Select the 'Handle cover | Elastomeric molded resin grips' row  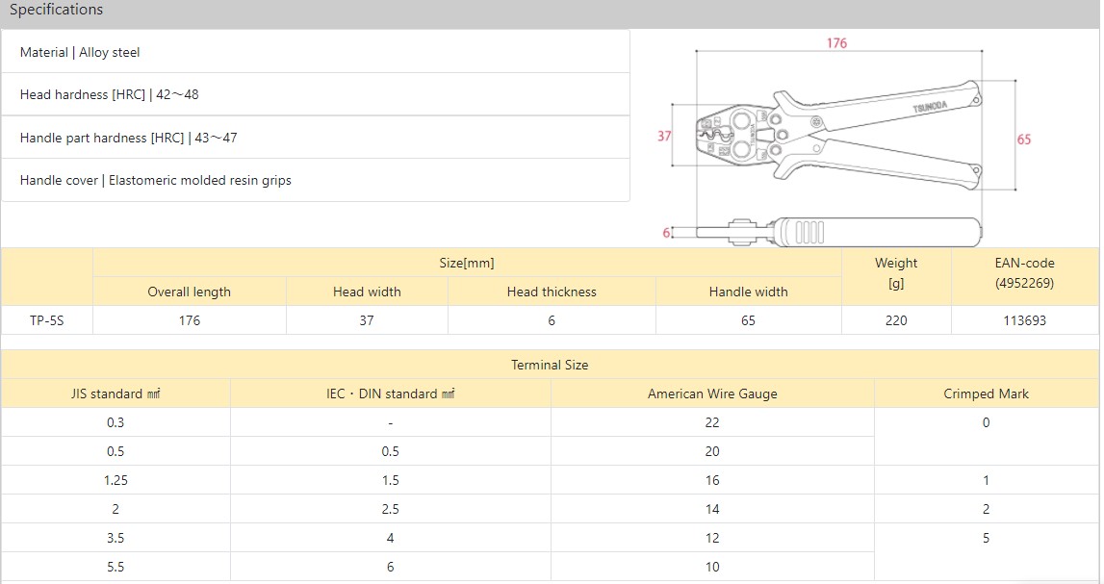click(316, 180)
